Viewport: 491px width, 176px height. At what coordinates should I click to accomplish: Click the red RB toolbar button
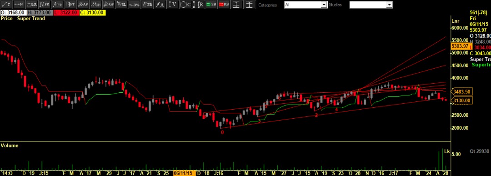tap(224, 5)
